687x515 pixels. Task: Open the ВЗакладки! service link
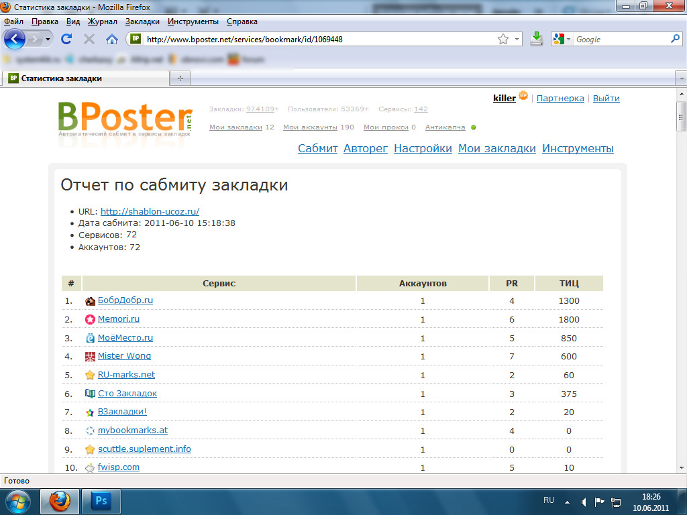[122, 411]
